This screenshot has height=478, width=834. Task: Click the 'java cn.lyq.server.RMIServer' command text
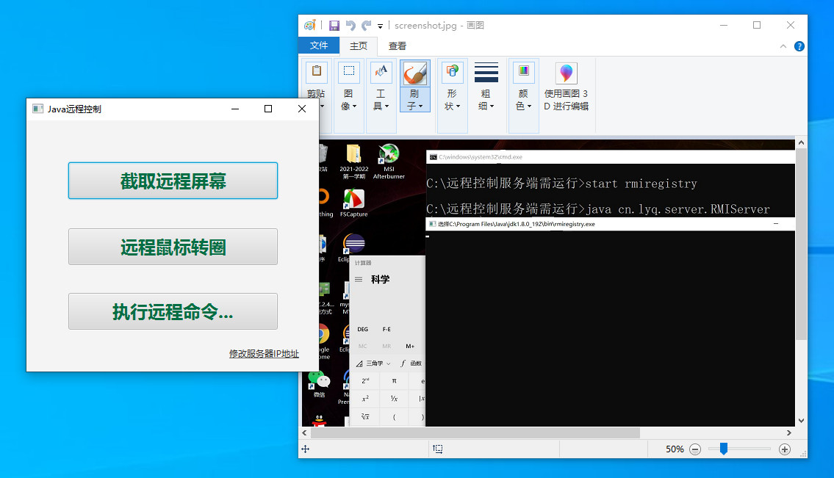click(678, 209)
